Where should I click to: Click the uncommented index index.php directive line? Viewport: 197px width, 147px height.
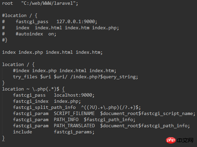(52, 52)
